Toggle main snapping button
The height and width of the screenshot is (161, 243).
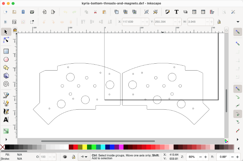[x=238, y=32]
